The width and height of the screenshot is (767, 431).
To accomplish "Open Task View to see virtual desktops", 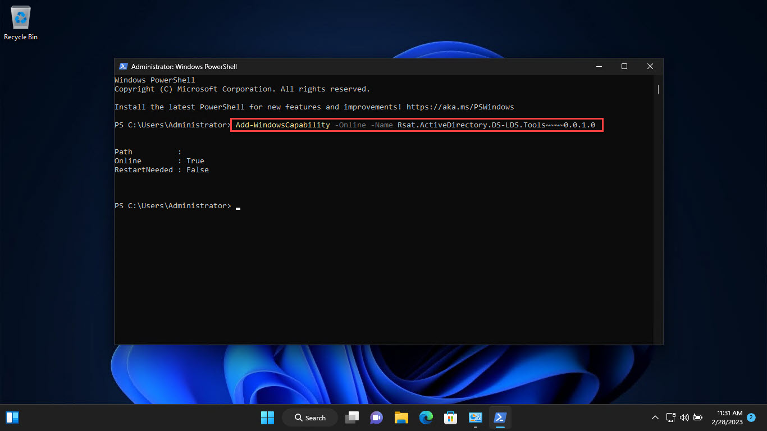I will (x=352, y=418).
